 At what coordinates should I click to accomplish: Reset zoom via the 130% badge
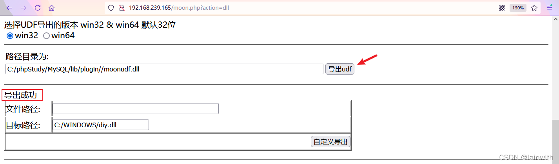tap(518, 8)
